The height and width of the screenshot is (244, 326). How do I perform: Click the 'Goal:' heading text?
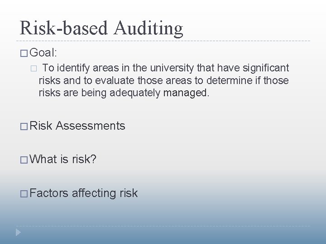[x=43, y=52]
